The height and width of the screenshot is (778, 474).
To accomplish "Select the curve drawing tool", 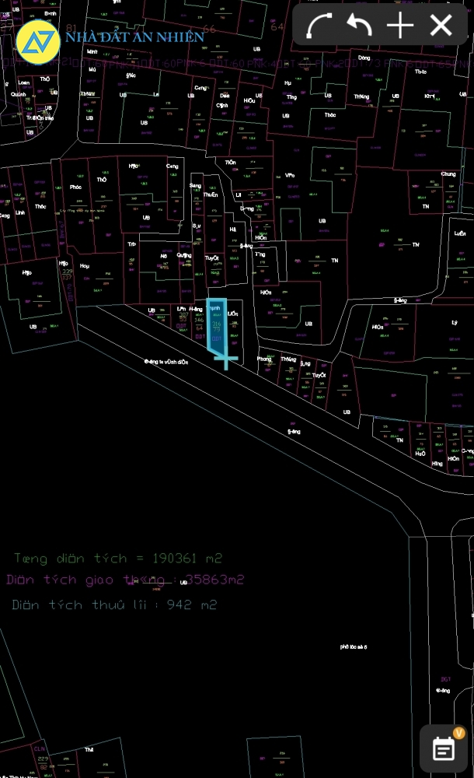I will pos(319,26).
